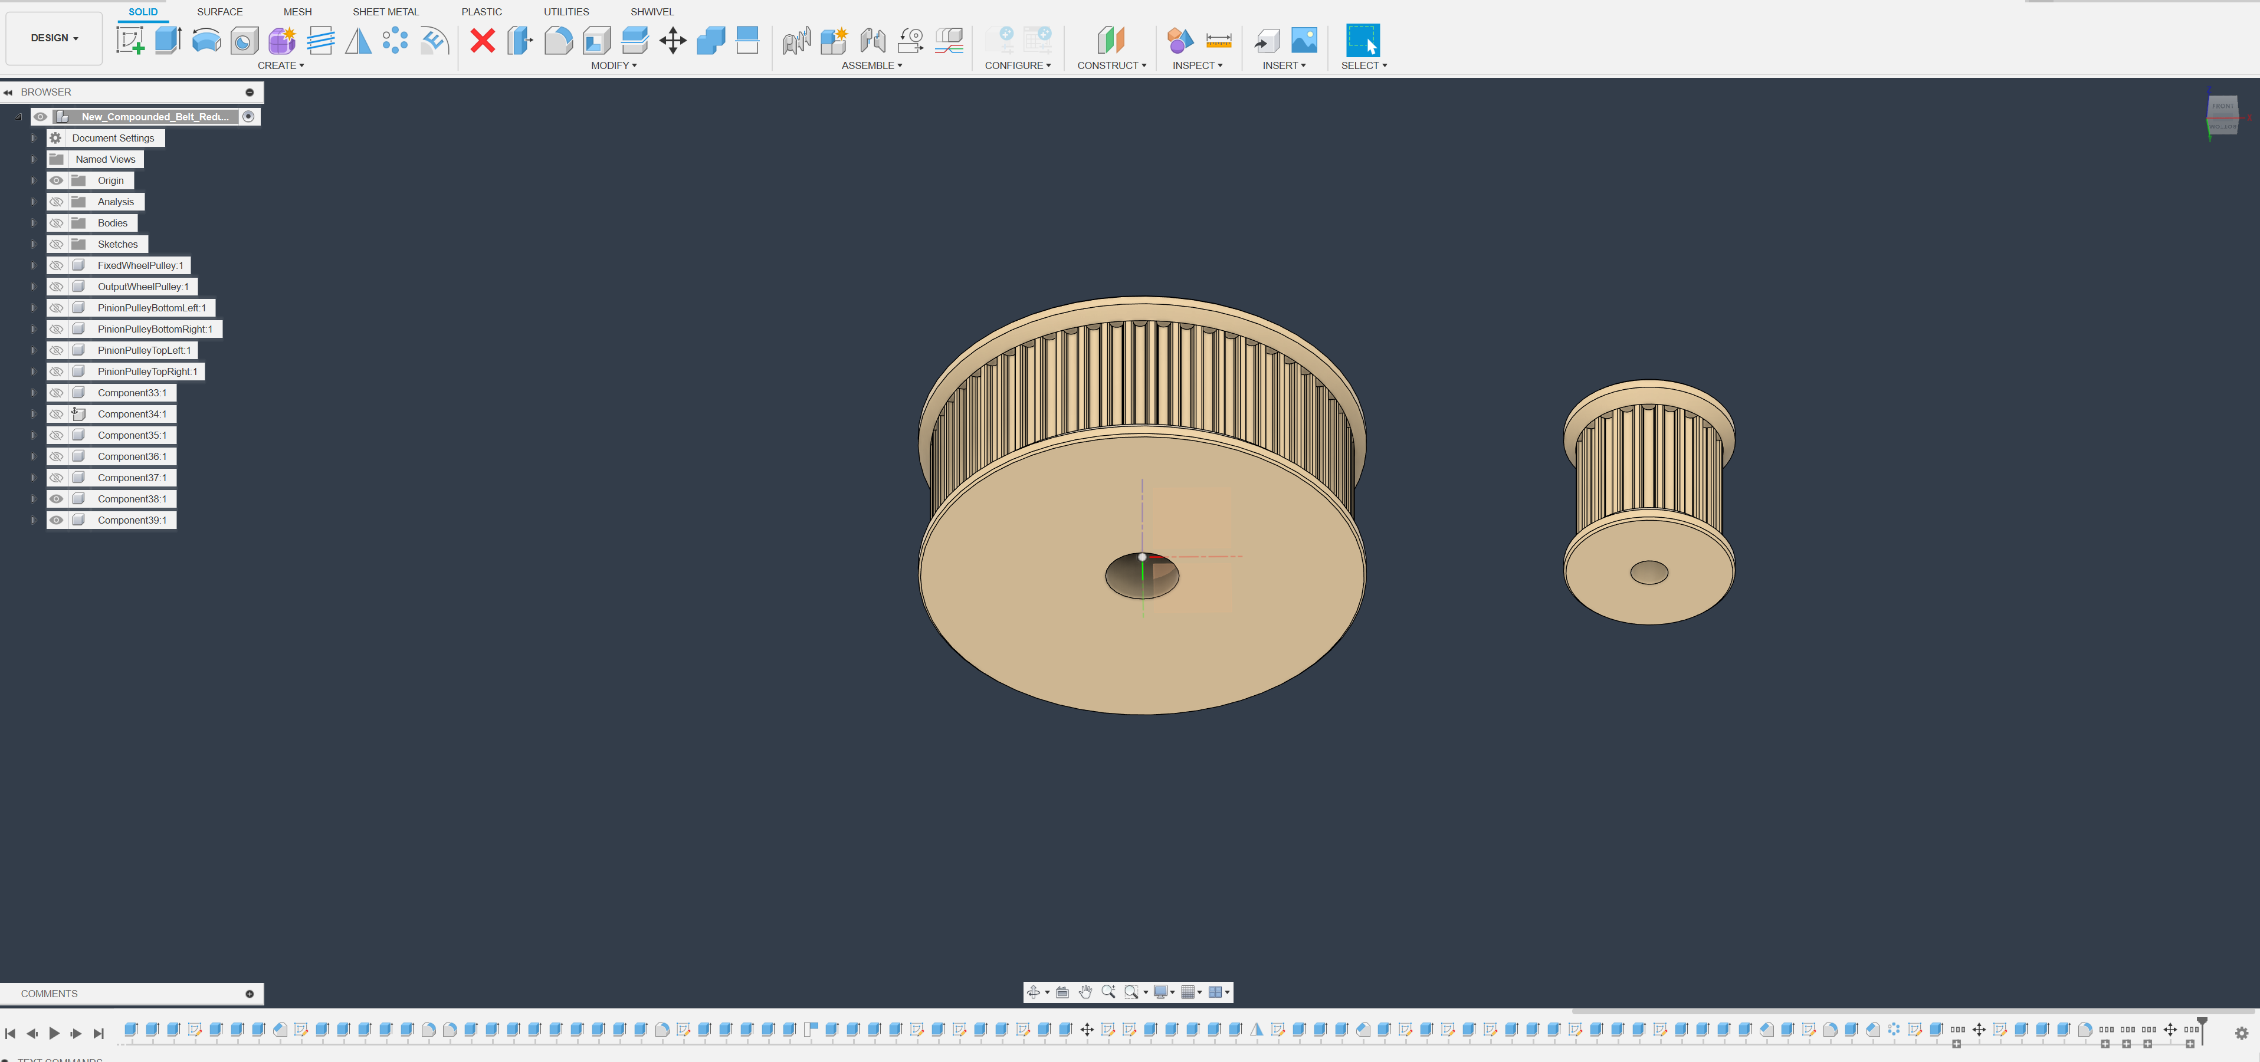Screen dimensions: 2260x1062
Task: Select the Extrude tool icon
Action: pyautogui.click(x=168, y=40)
